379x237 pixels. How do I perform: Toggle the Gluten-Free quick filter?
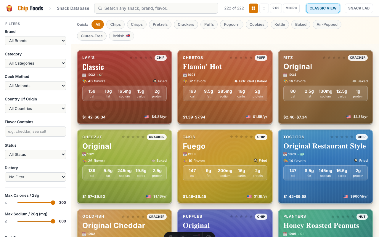coord(91,36)
